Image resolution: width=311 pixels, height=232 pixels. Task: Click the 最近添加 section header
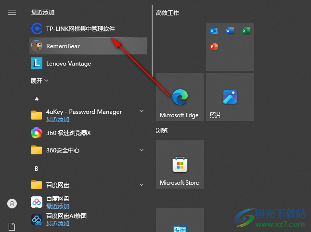click(43, 13)
